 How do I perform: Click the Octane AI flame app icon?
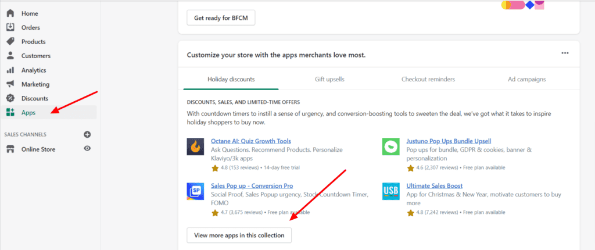pyautogui.click(x=195, y=147)
